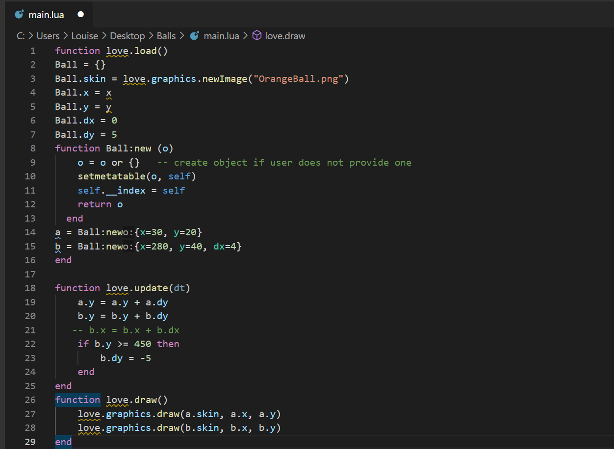Click the underlined "y" value on line 5
Viewport: 614px width, 449px height.
pyautogui.click(x=109, y=106)
